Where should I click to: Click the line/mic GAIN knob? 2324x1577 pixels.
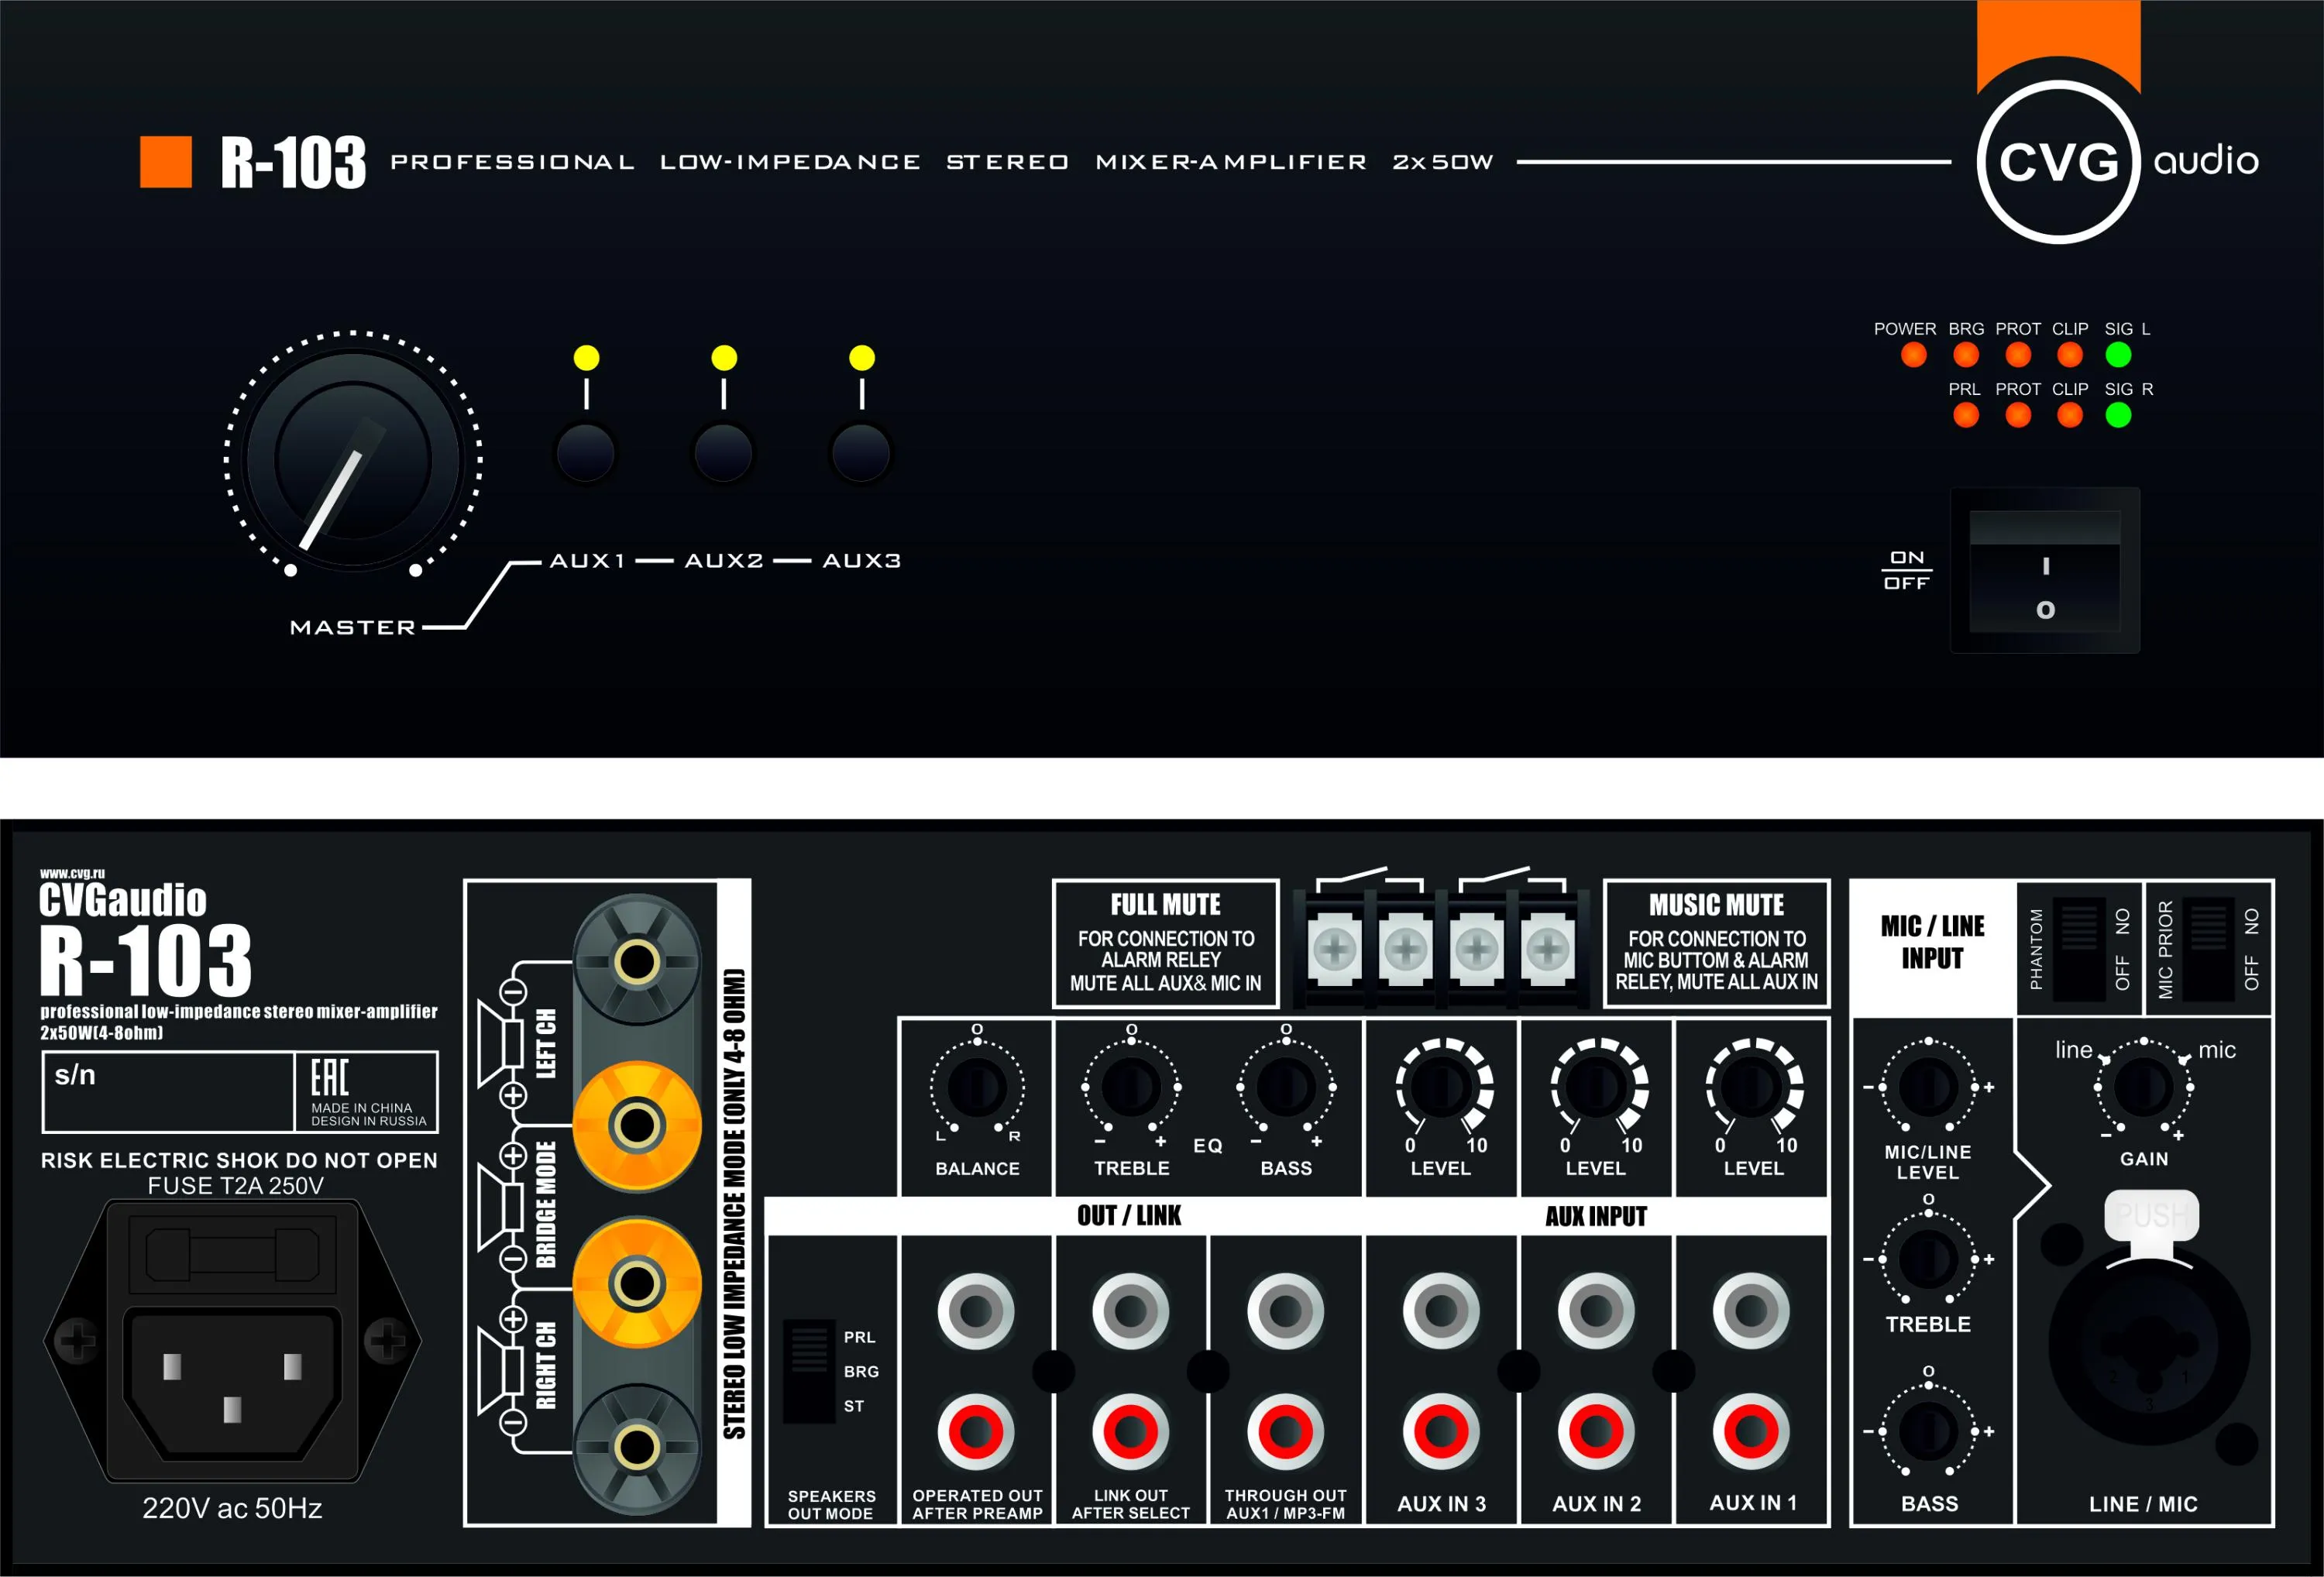(2143, 1086)
